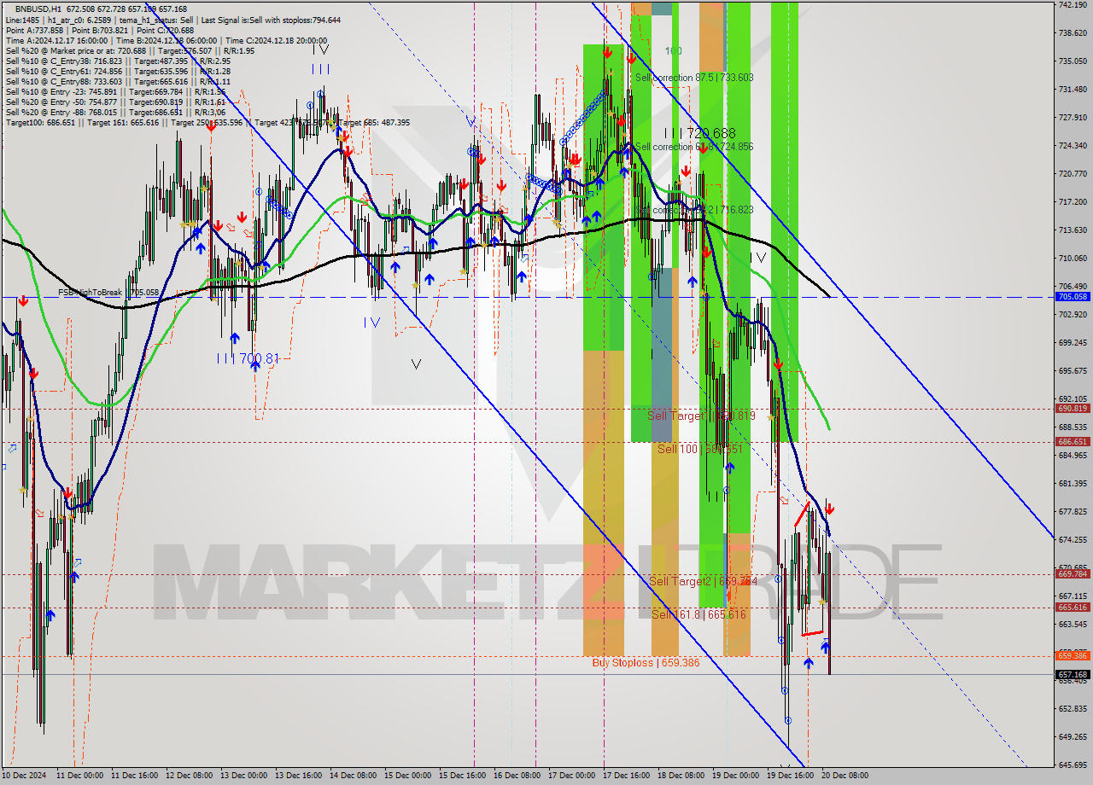This screenshot has width=1093, height=785.
Task: Click the '17 Dec 16:00' time axis label
Action: [626, 776]
